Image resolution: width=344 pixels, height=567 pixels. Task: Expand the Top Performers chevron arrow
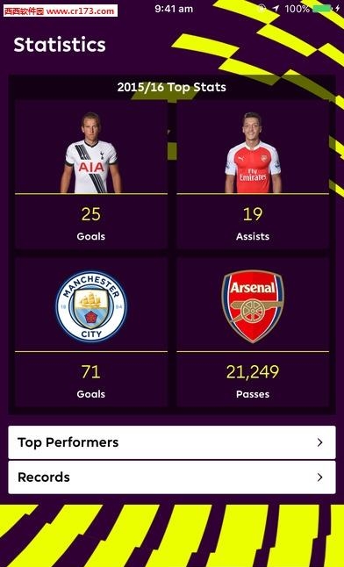point(319,442)
